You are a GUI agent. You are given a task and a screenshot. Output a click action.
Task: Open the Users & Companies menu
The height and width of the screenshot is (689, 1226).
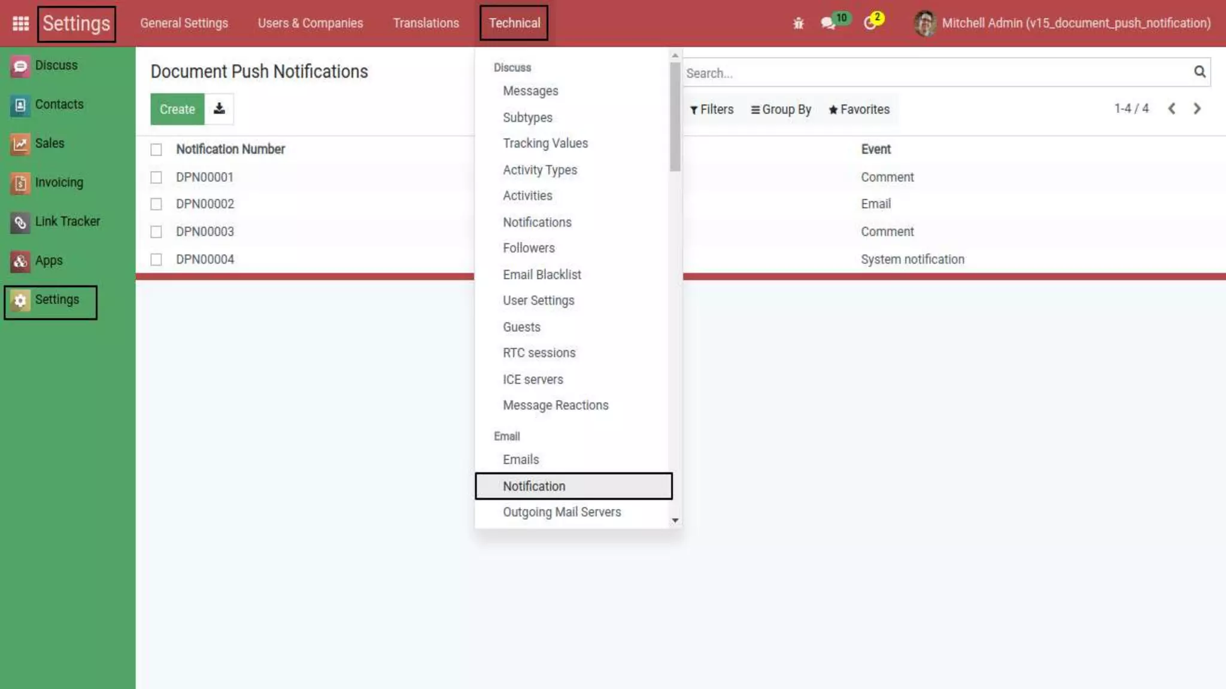[x=310, y=23]
